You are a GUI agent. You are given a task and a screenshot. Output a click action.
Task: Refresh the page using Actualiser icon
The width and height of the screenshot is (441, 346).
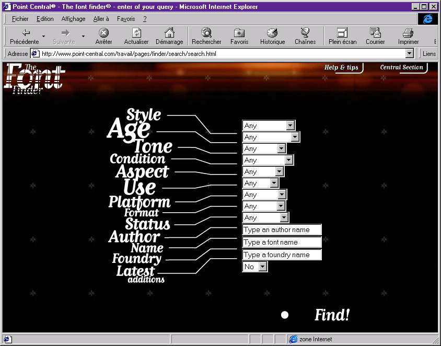pyautogui.click(x=136, y=32)
